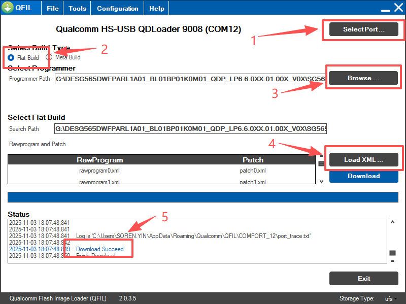Open the File menu
The image size is (406, 304).
[52, 8]
